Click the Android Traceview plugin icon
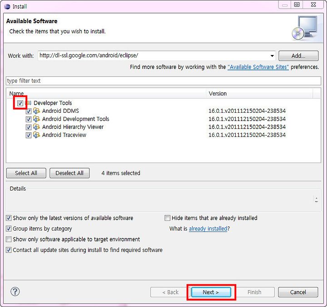 click(36, 135)
